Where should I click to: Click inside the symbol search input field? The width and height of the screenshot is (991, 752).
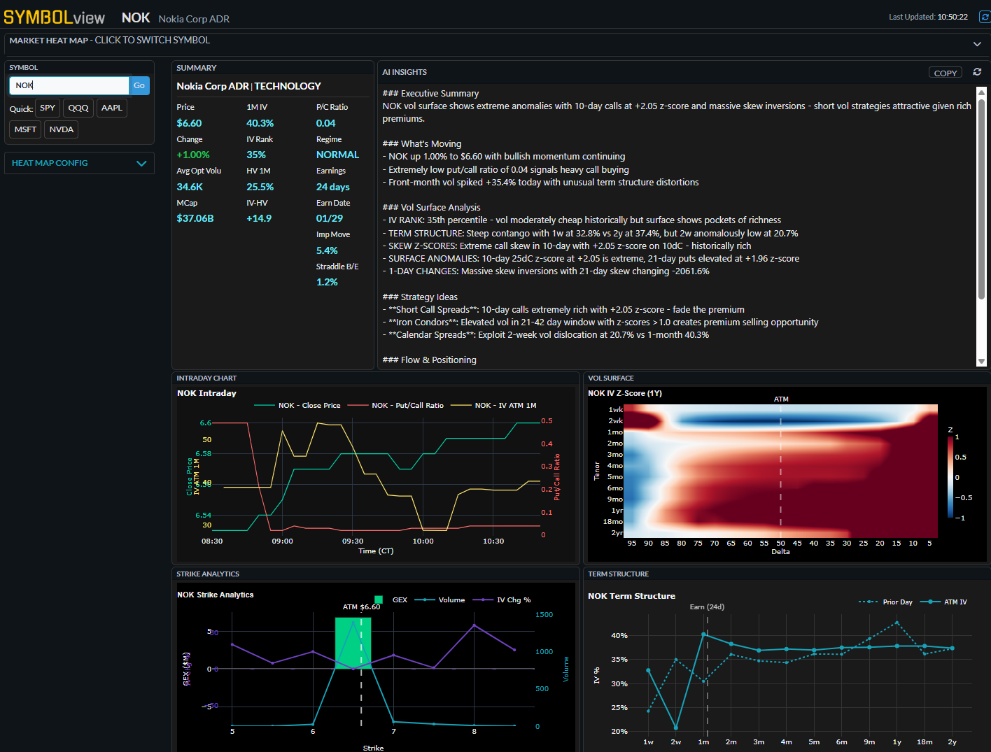click(69, 85)
